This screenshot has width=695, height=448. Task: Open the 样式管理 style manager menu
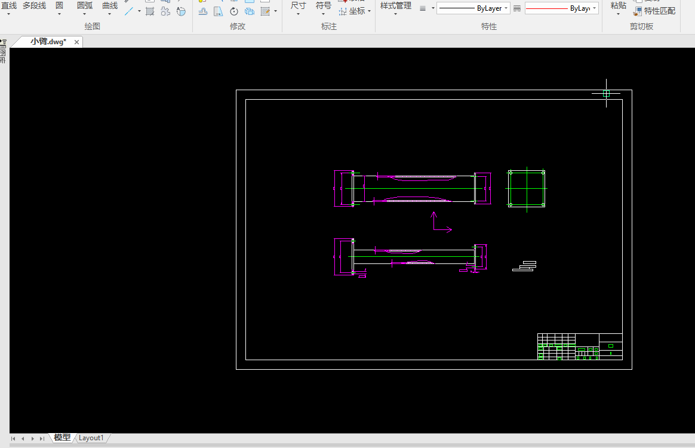tap(395, 8)
